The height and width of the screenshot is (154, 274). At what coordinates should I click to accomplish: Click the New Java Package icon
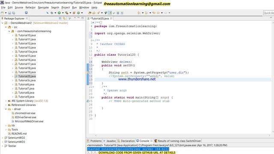pos(74,13)
